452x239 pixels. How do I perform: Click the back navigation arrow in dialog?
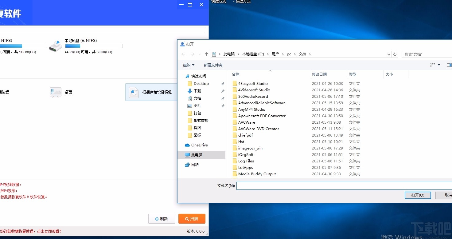coord(183,54)
